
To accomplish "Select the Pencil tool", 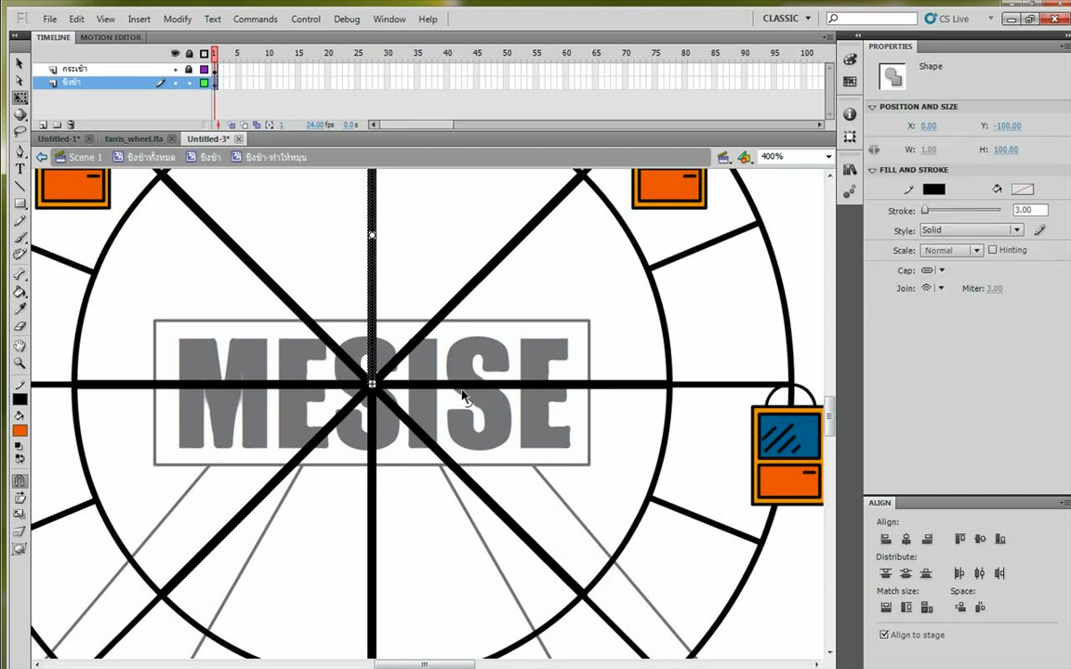I will tap(20, 220).
